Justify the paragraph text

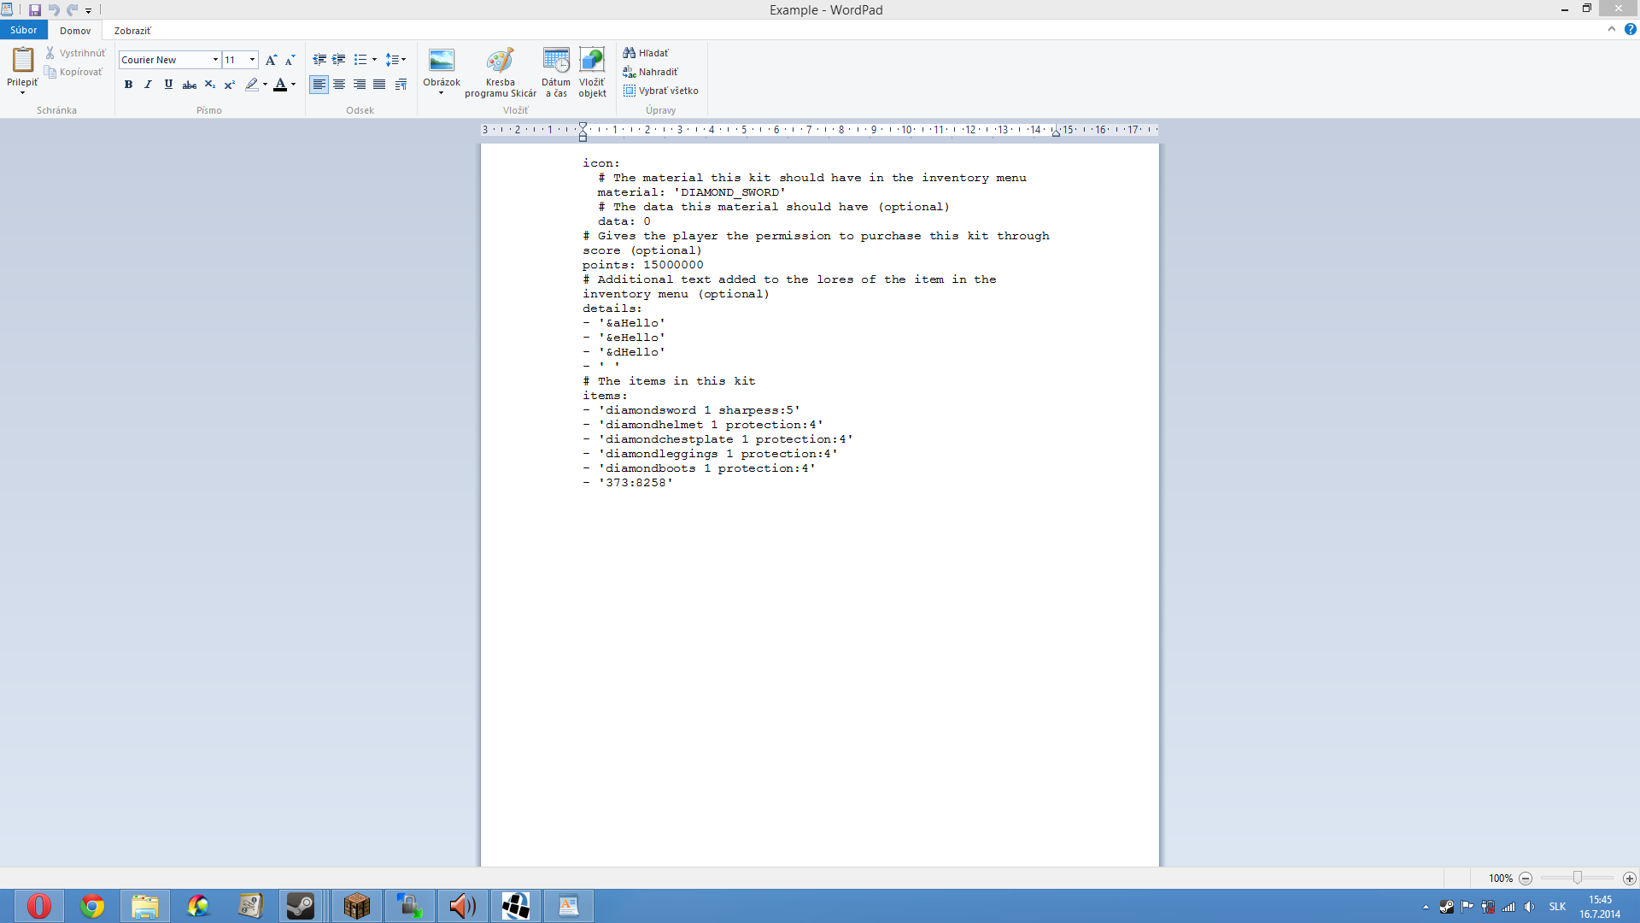(380, 85)
